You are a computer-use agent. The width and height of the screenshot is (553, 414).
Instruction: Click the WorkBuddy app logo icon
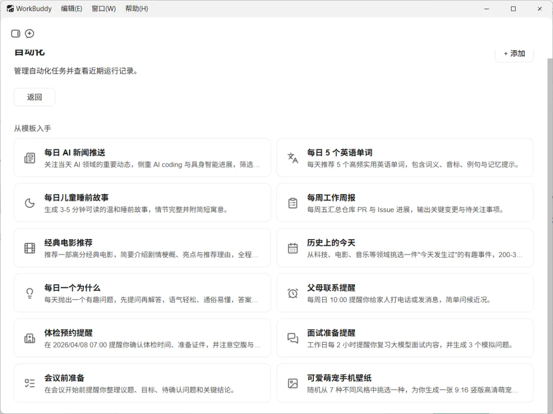[10, 9]
